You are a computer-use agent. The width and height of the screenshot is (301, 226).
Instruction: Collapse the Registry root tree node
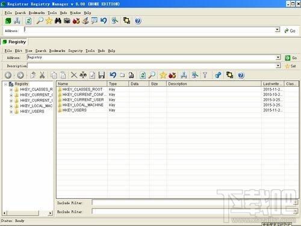coord(5,84)
